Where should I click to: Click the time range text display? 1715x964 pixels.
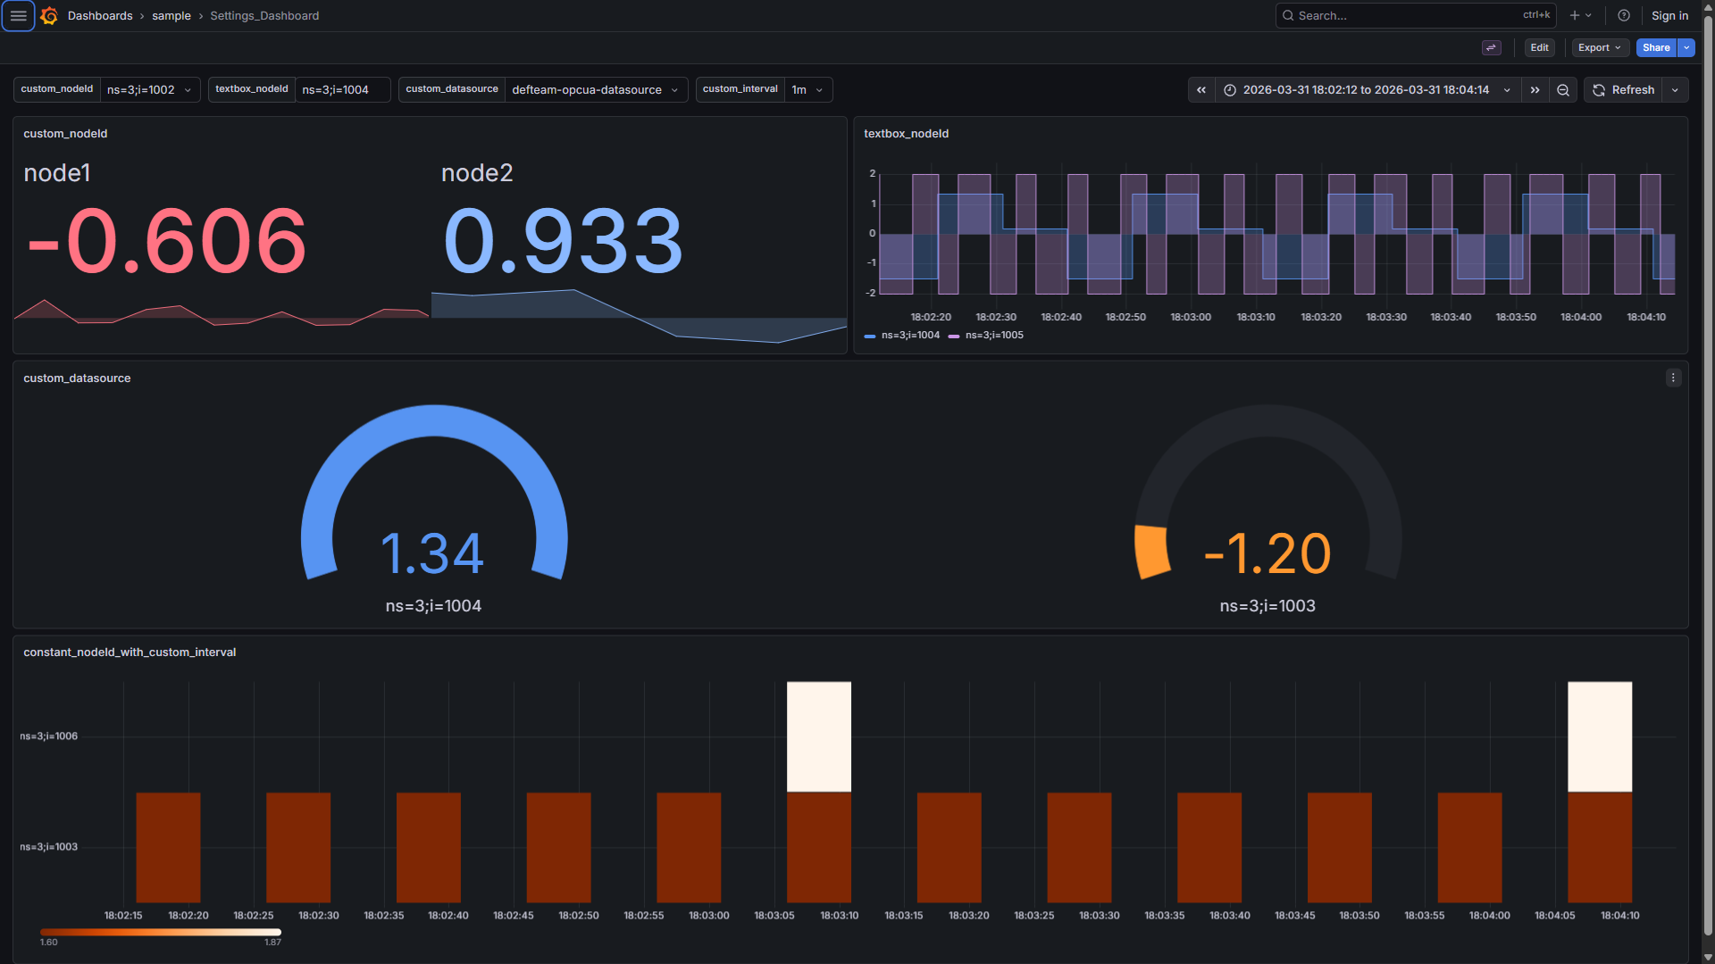(x=1366, y=90)
